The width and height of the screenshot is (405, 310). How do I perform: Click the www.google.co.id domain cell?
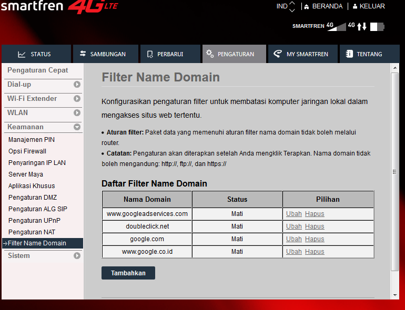click(147, 251)
